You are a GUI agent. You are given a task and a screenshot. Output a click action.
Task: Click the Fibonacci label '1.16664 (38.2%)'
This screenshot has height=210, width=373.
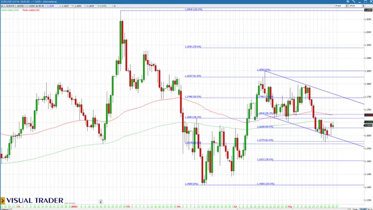tap(193, 117)
